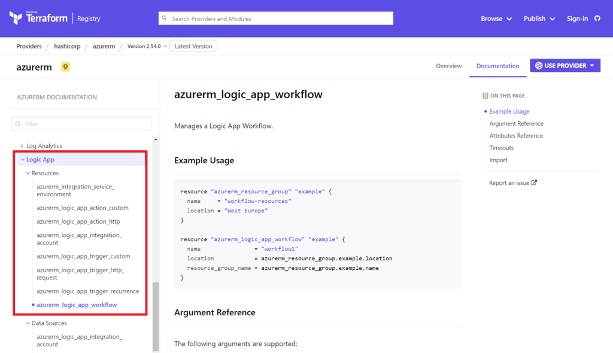
Task: Click the sidebar scrollbar up arrow
Action: (156, 139)
